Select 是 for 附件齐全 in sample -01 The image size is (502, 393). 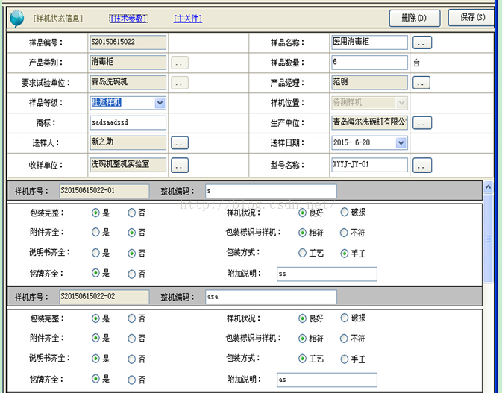point(95,232)
